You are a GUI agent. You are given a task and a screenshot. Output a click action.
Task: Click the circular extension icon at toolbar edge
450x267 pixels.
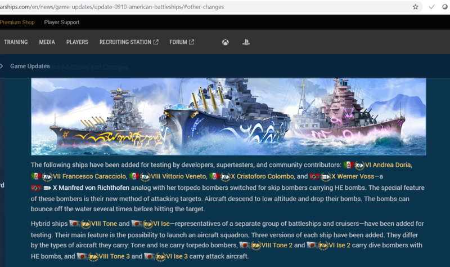click(x=447, y=7)
